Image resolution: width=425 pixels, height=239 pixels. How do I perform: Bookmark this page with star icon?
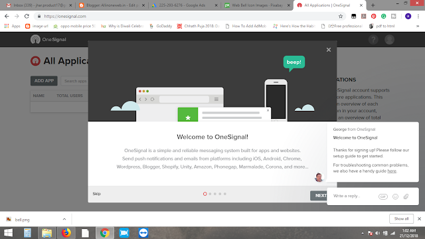click(341, 16)
